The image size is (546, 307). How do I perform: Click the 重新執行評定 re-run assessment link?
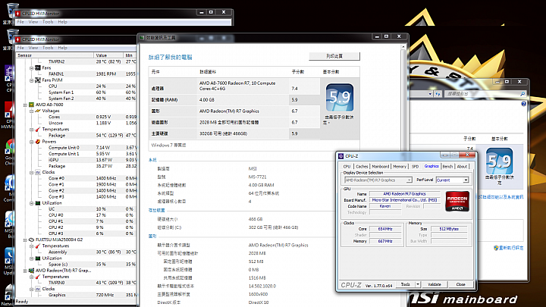click(511, 248)
